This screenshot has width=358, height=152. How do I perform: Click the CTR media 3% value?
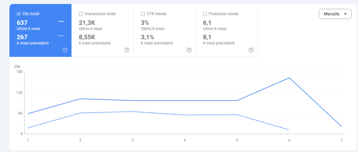pos(145,23)
